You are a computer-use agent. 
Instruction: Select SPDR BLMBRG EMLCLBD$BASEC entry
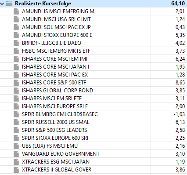click(60, 114)
